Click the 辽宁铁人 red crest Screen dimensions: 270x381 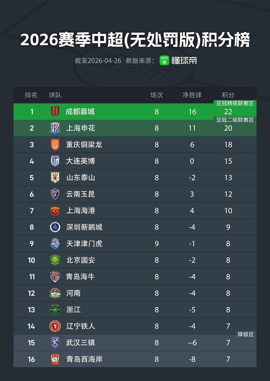coord(55,326)
